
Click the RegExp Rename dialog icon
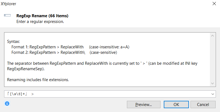tap(7, 16)
